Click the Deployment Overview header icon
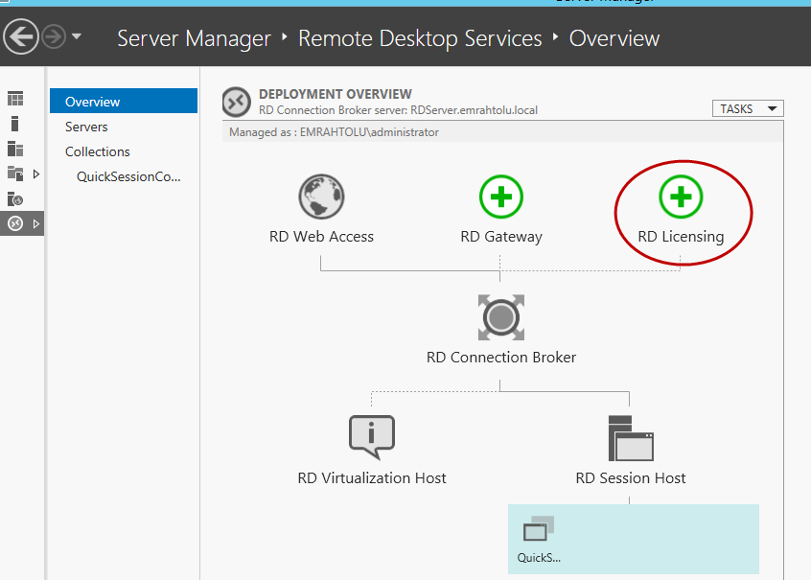Screen dimensions: 811x580 point(237,102)
